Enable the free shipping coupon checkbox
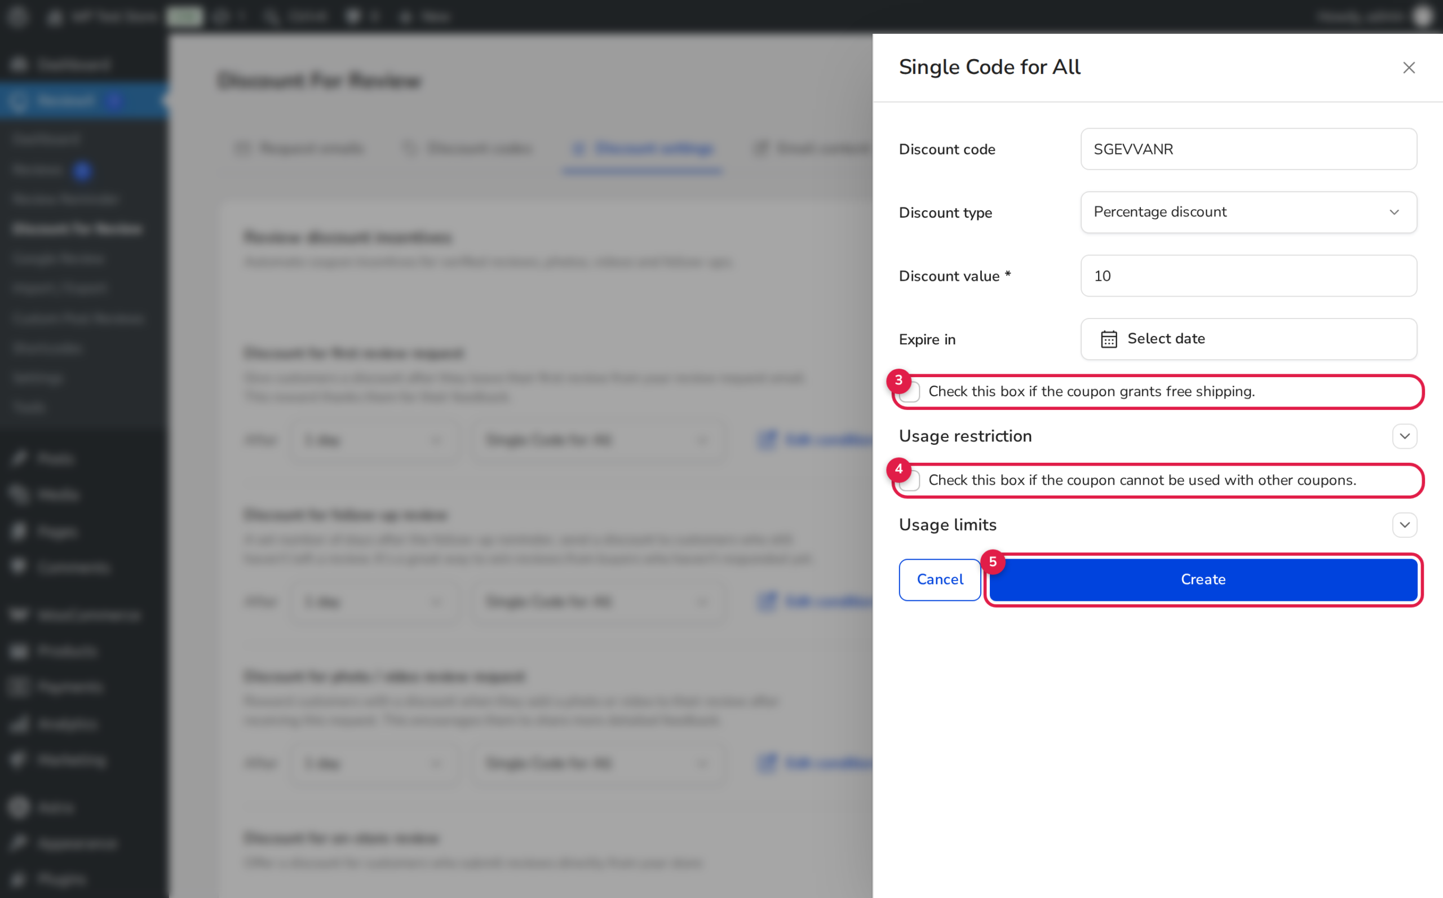Viewport: 1443px width, 898px height. (910, 392)
